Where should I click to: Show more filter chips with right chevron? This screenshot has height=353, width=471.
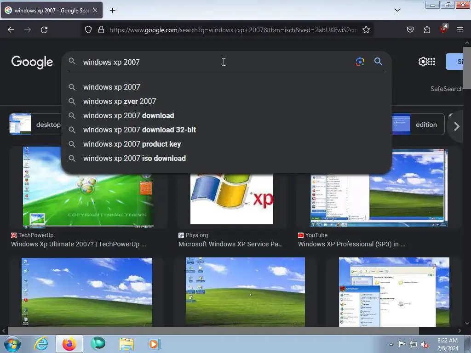[457, 126]
